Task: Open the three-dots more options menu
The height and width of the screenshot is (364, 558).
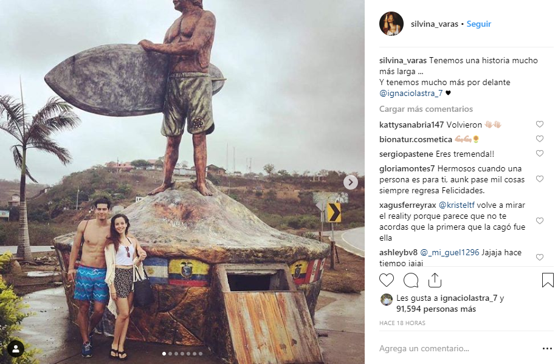Action: pyautogui.click(x=547, y=349)
